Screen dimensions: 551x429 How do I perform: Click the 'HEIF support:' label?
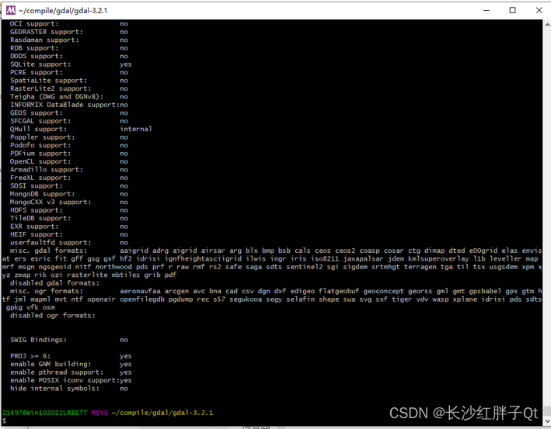[37, 234]
